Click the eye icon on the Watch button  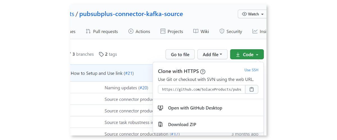(244, 14)
